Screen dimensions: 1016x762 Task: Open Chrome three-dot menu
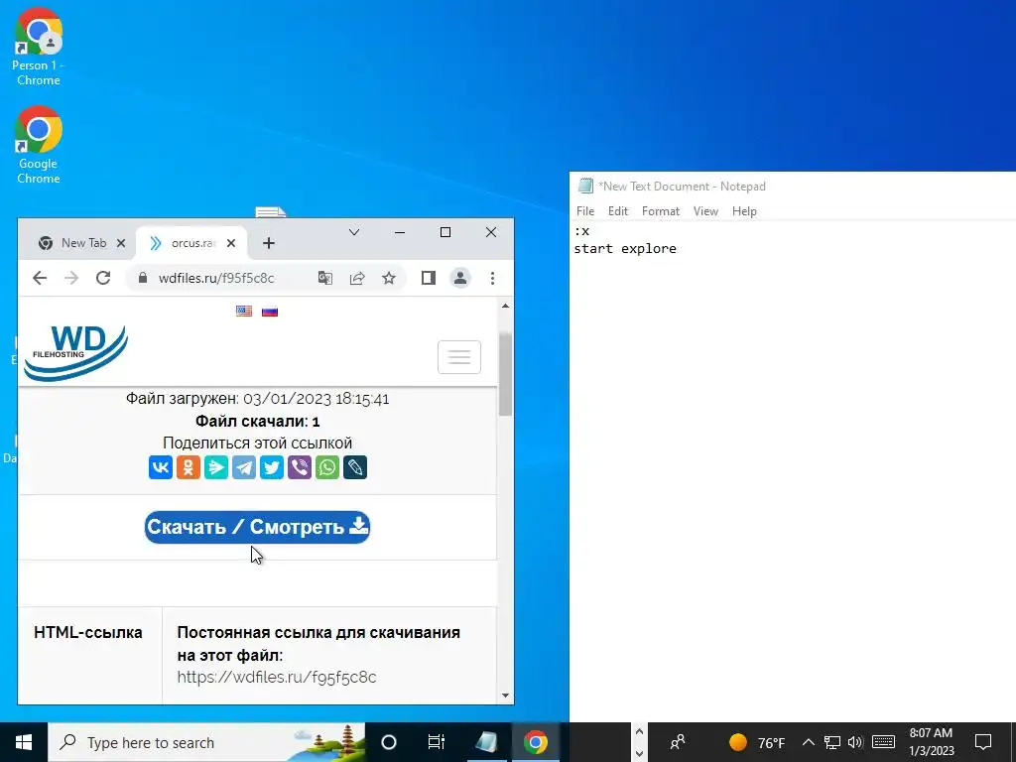point(492,278)
